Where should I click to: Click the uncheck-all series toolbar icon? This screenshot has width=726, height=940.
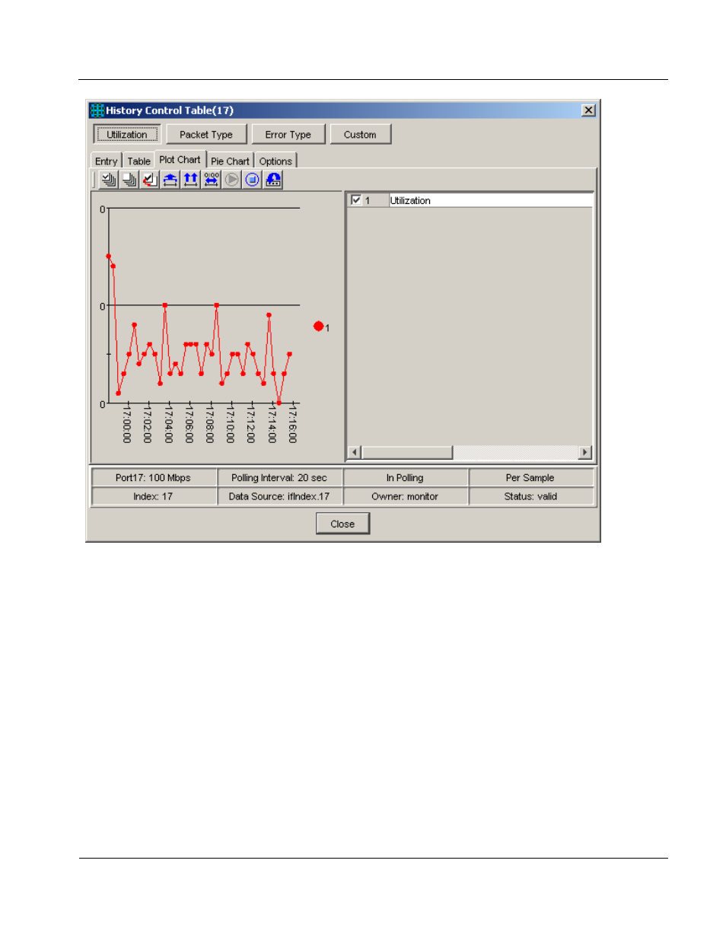(129, 180)
